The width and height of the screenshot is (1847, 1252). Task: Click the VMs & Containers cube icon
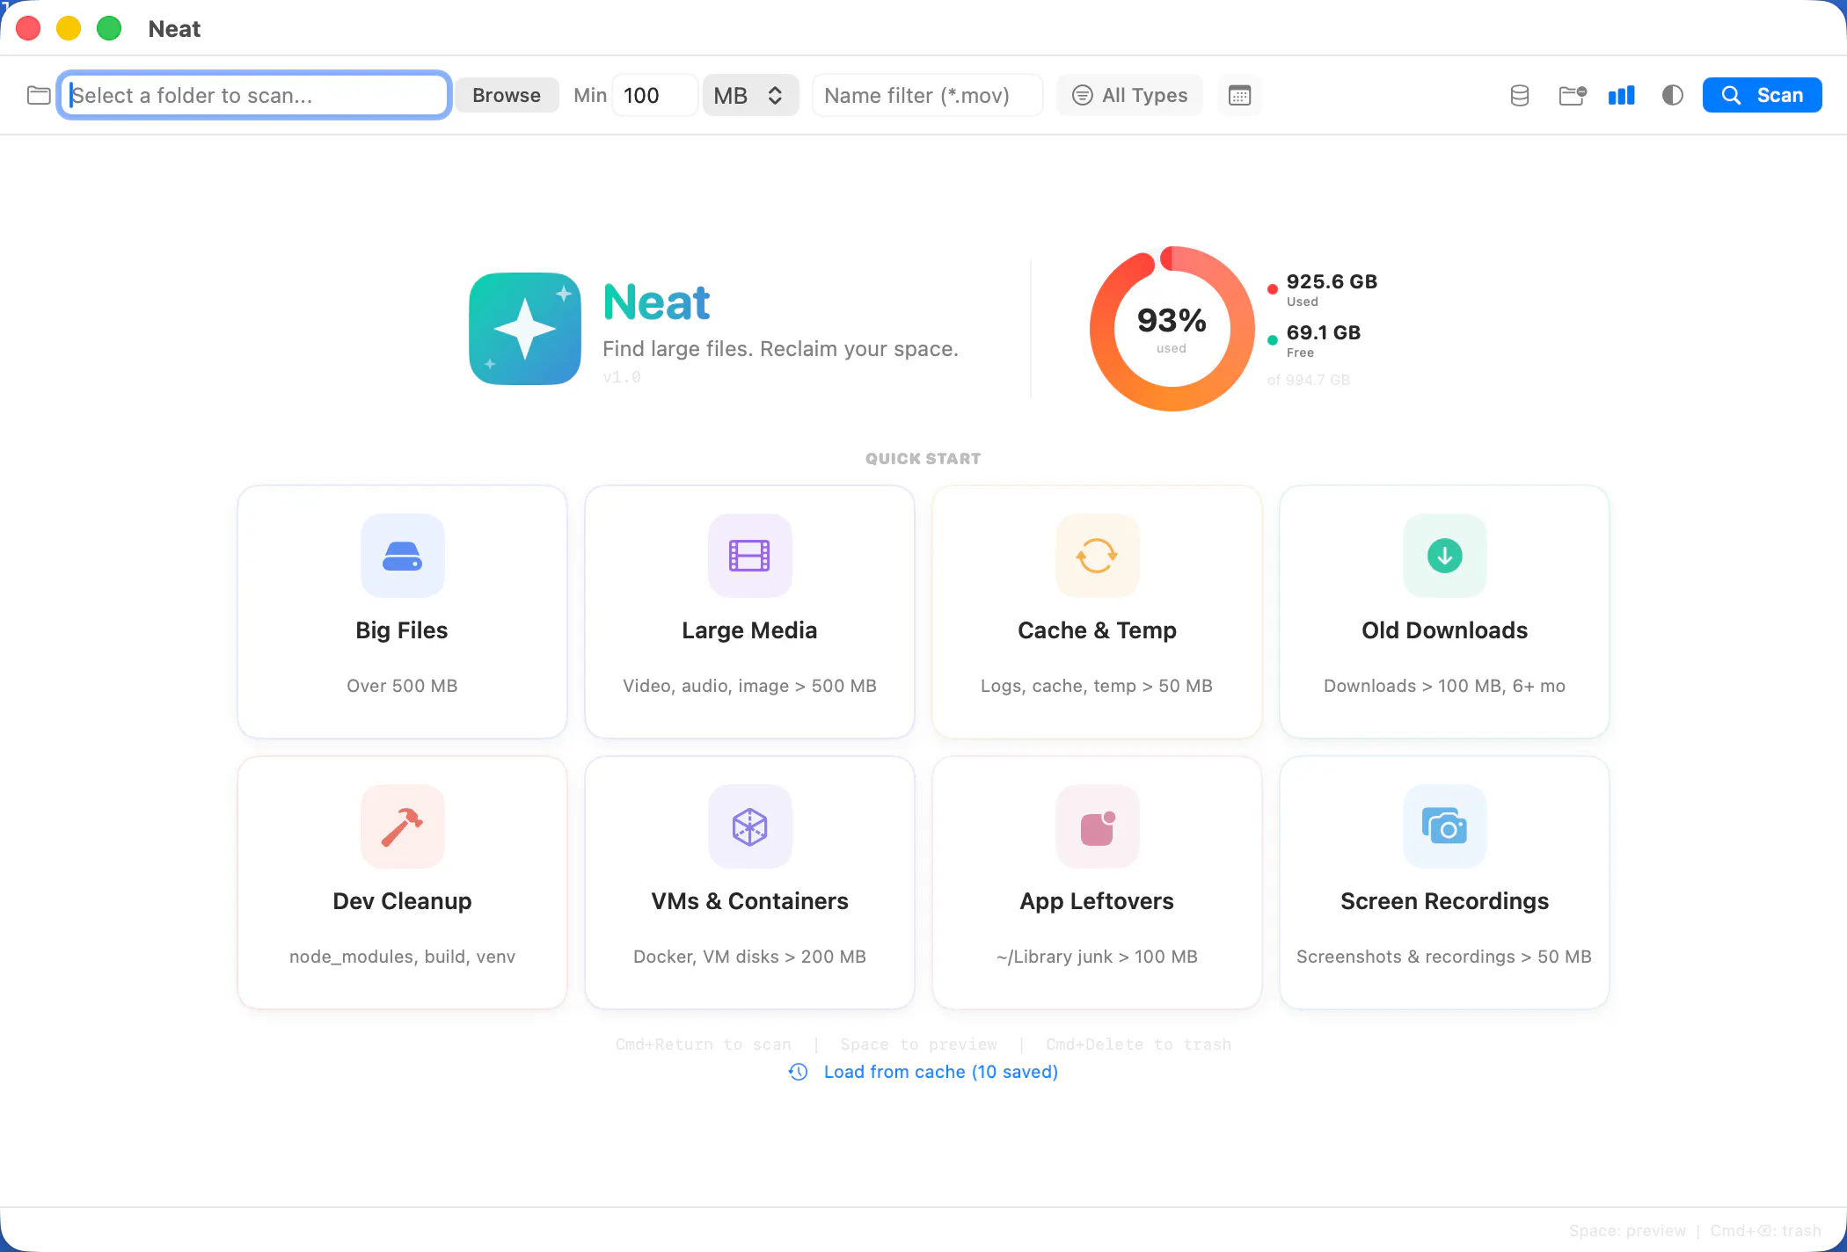tap(749, 826)
